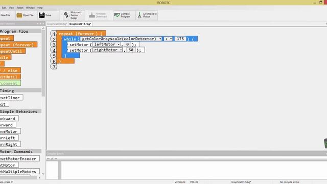The width and height of the screenshot is (327, 184).
Task: Pick the backward behavior block
Action: pyautogui.click(x=9, y=119)
